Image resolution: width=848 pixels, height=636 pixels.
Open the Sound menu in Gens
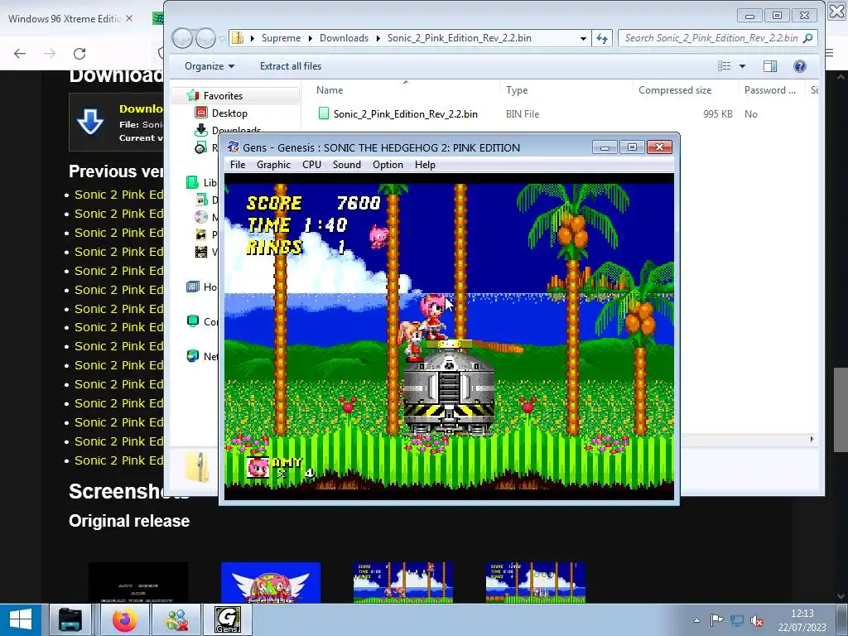click(x=347, y=165)
